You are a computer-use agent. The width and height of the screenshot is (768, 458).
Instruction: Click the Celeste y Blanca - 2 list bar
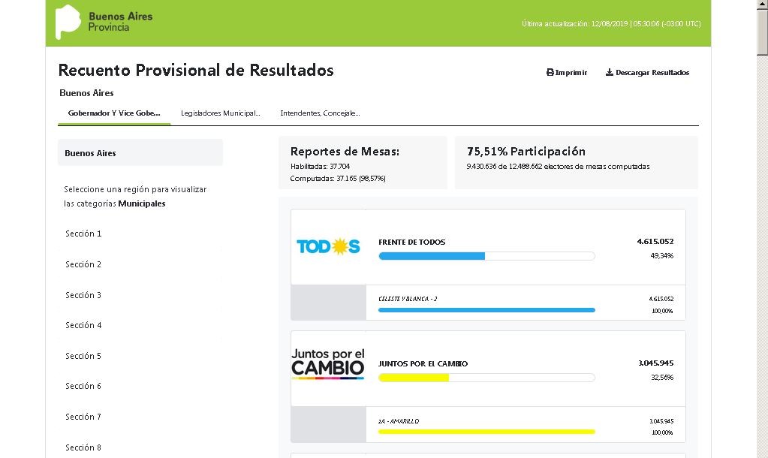[487, 310]
